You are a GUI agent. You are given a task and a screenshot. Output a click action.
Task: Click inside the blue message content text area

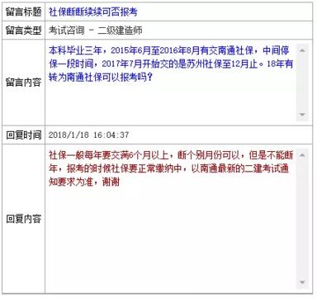point(172,83)
